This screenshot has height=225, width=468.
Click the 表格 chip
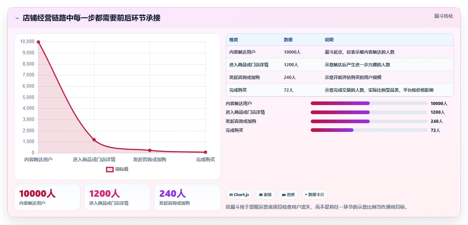pos(265,195)
